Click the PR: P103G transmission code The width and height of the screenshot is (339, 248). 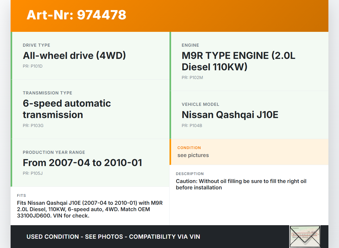tap(33, 125)
